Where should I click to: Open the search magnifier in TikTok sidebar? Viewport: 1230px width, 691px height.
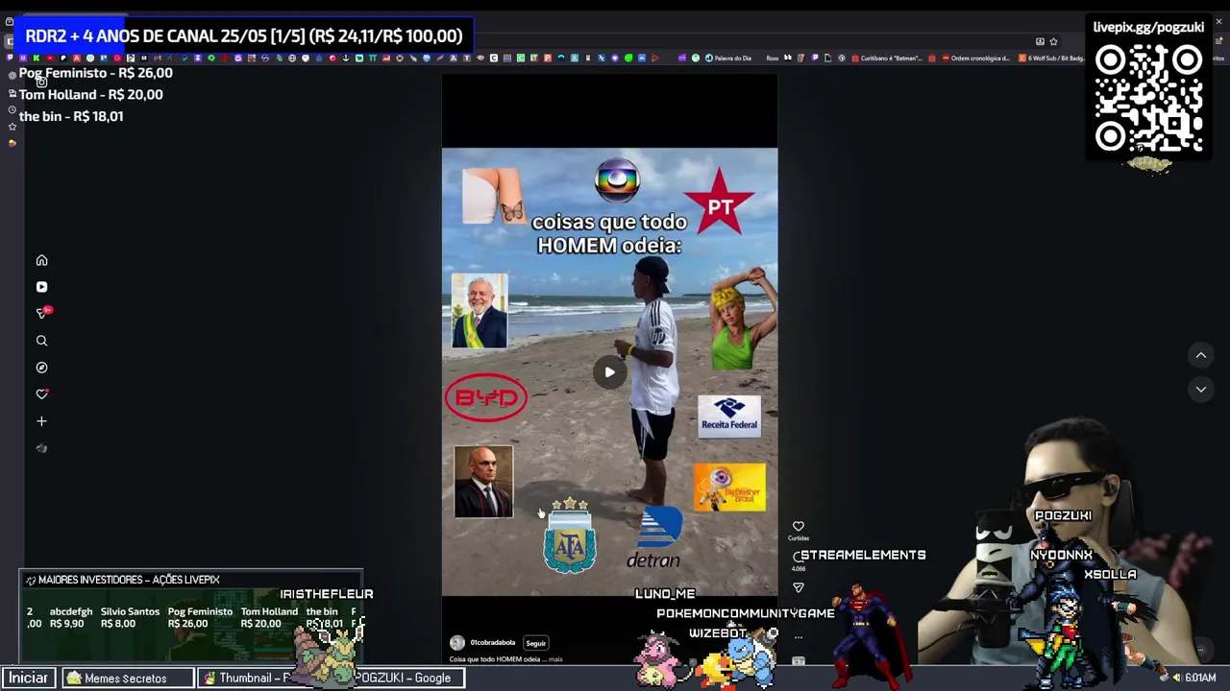tap(41, 341)
